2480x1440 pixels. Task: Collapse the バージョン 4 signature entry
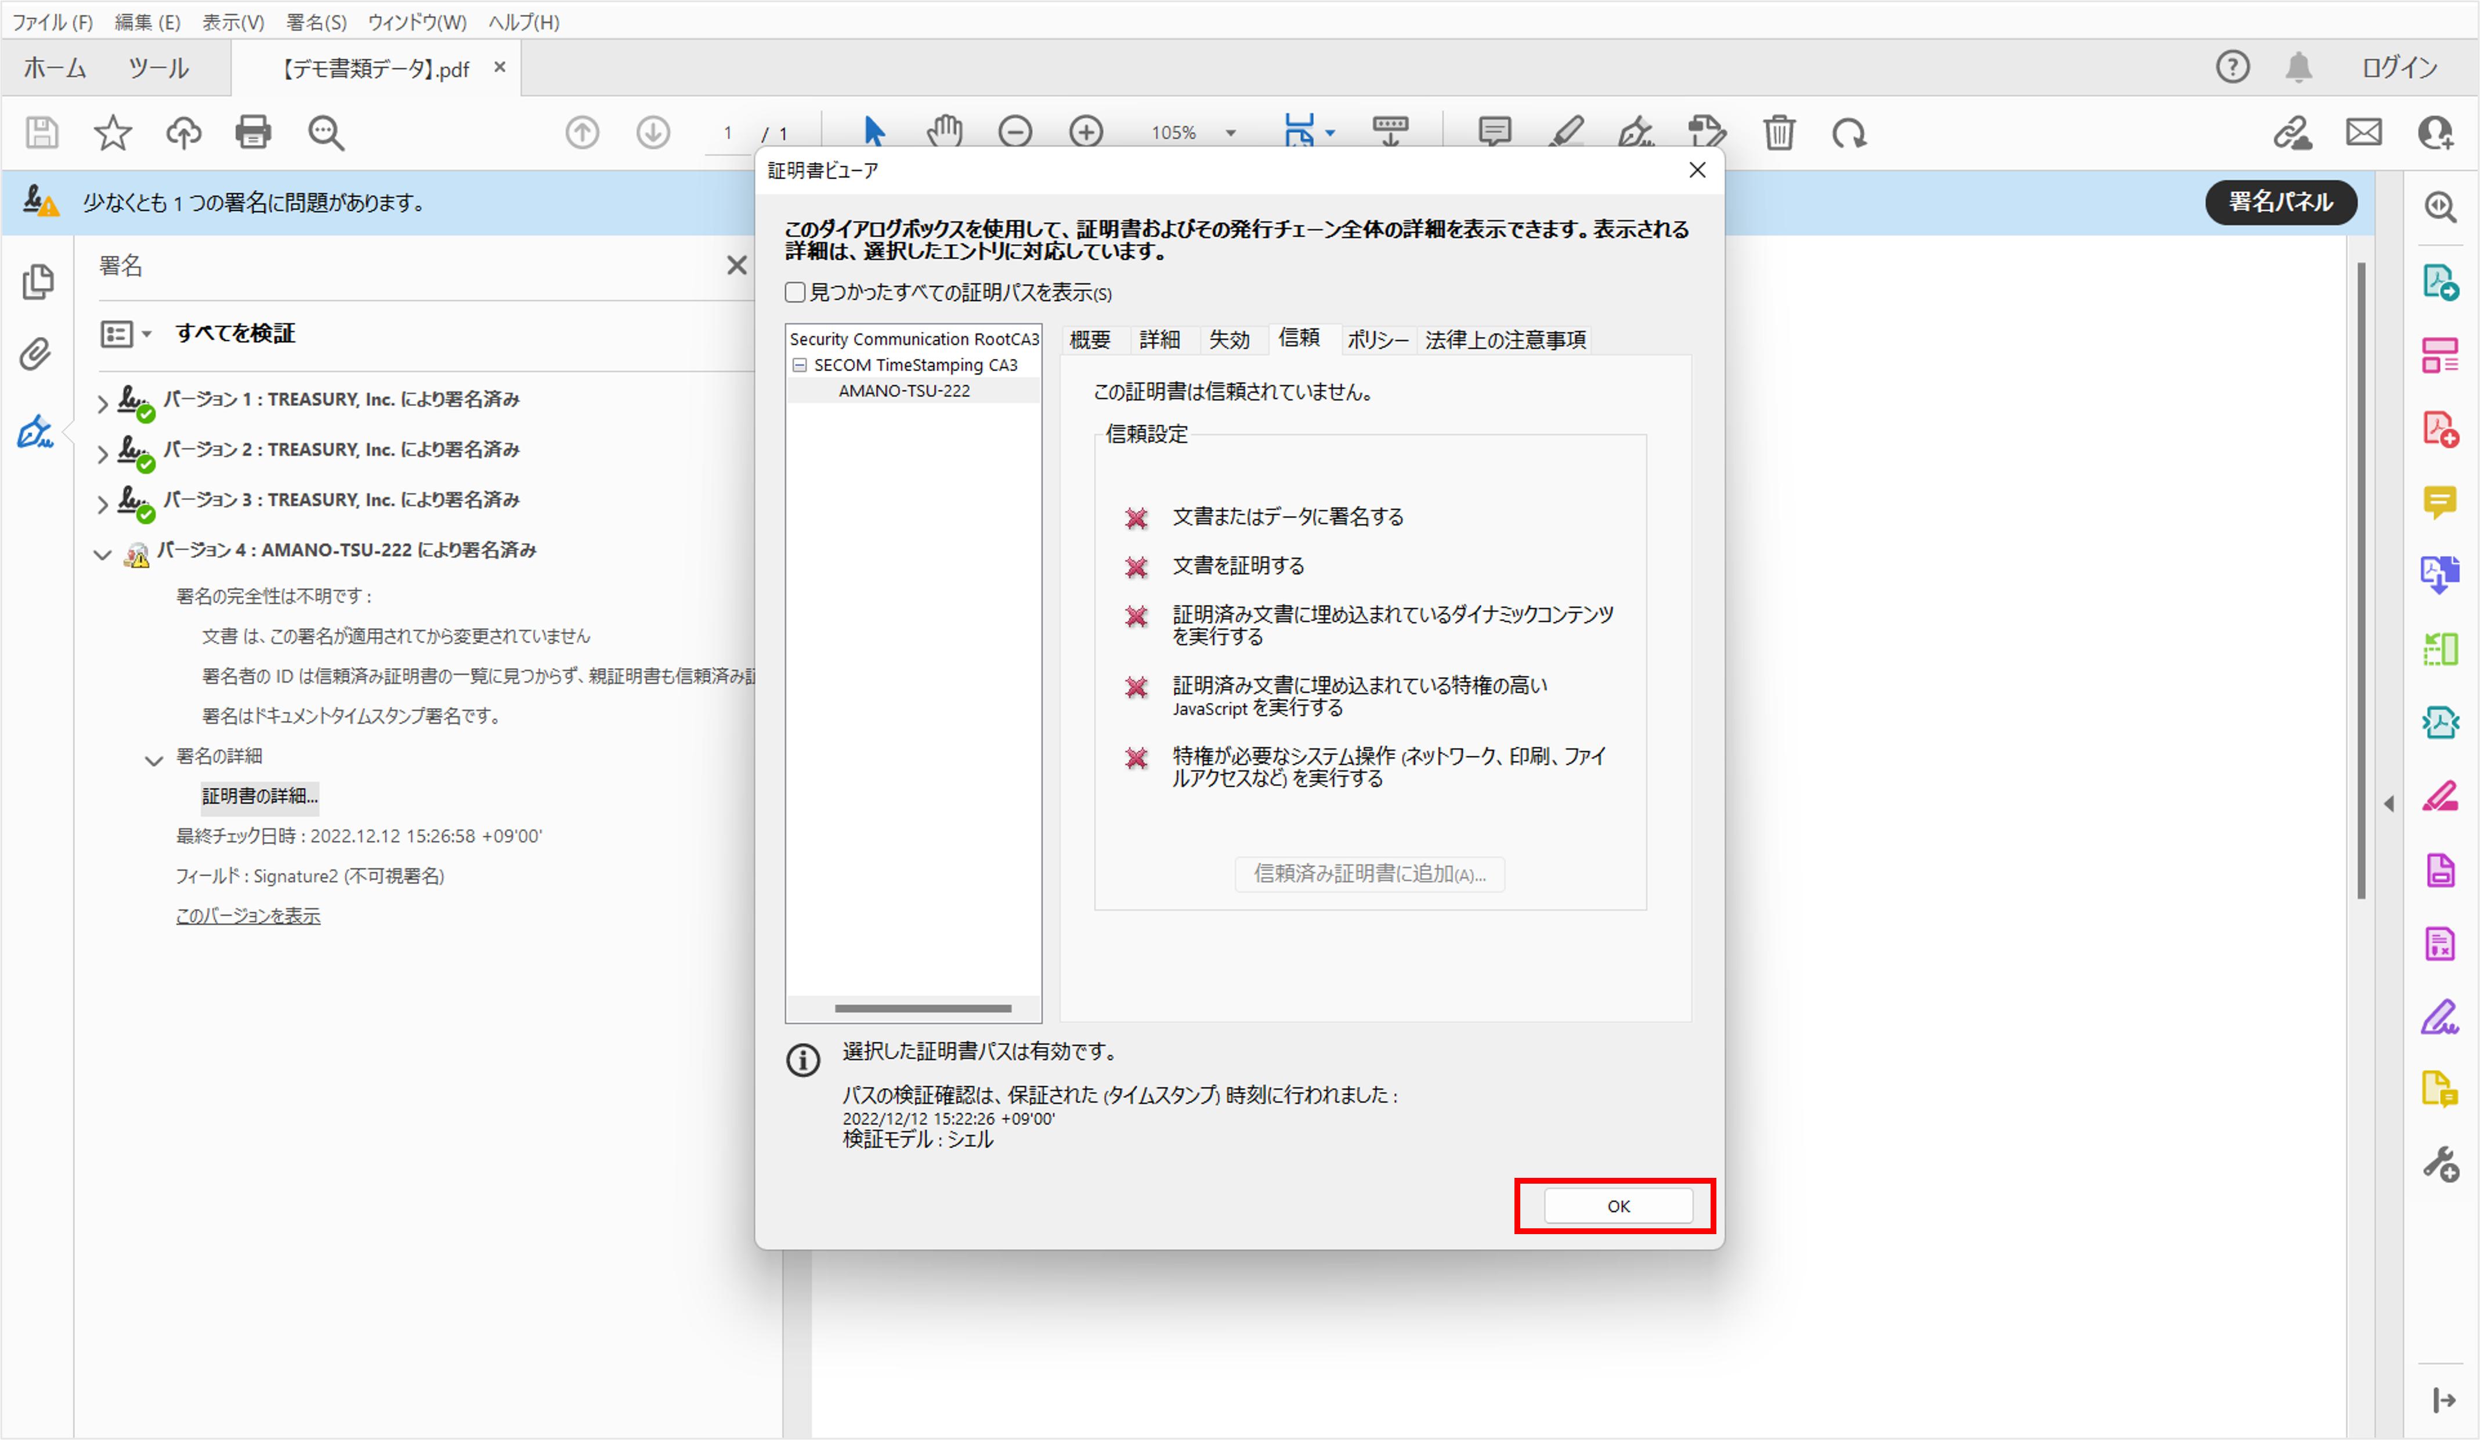[102, 554]
